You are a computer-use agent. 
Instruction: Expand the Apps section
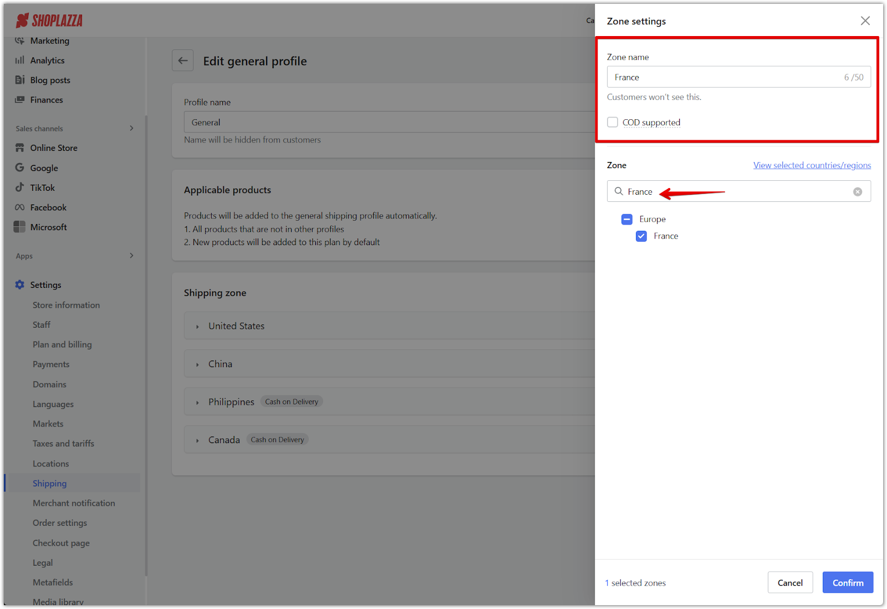(x=131, y=256)
